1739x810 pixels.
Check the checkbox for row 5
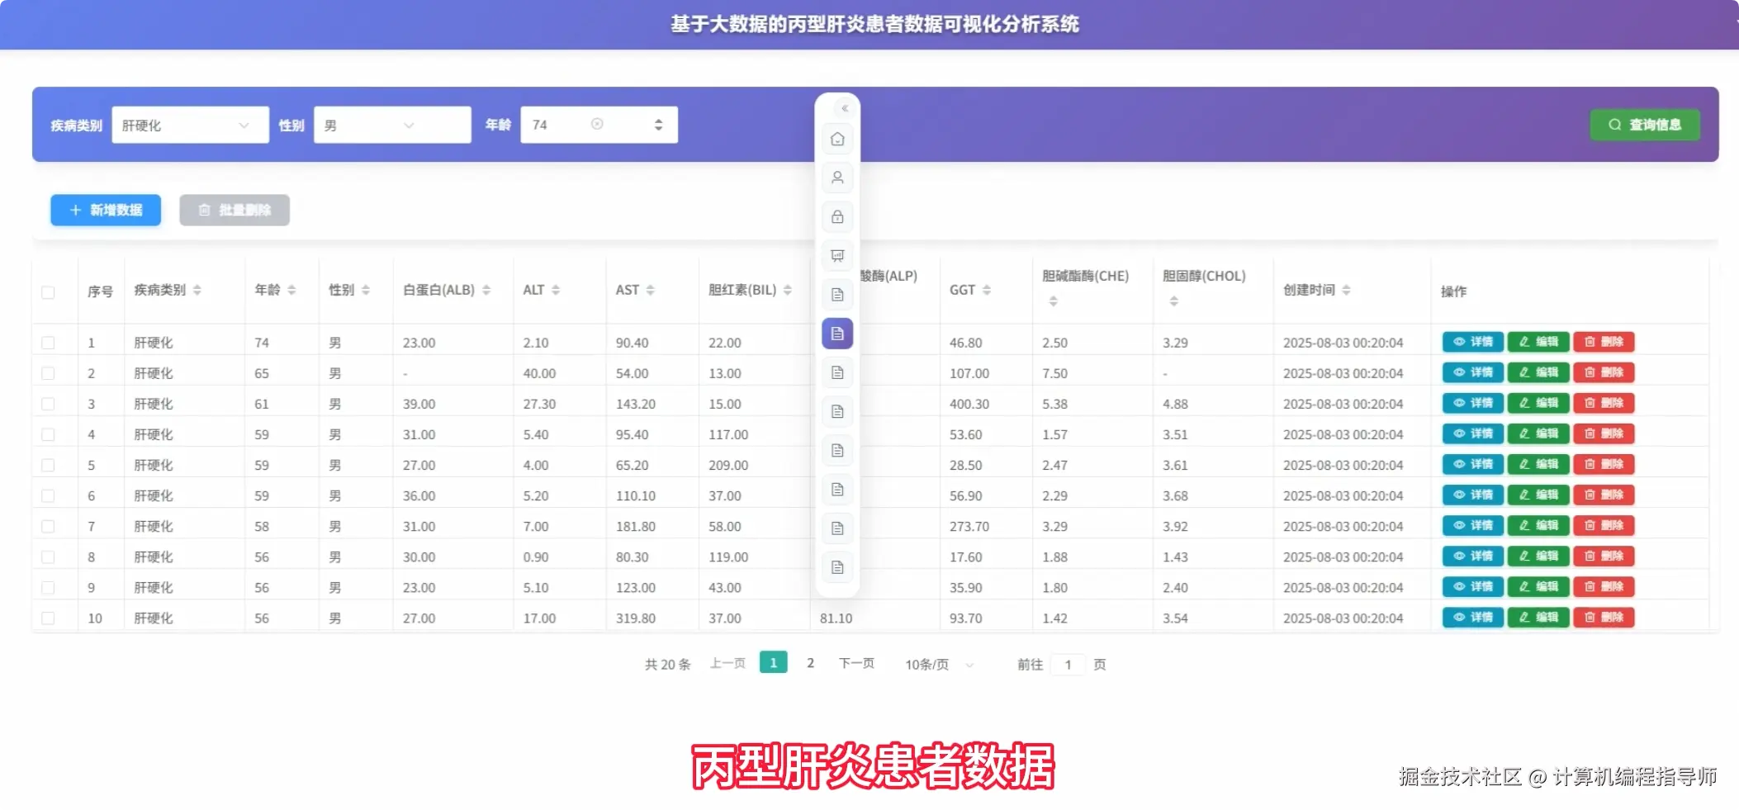pos(48,465)
